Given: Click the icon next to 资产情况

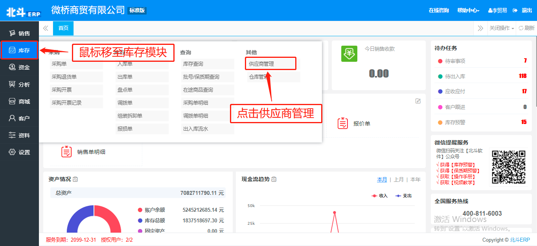Looking at the screenshot, I should click(75, 179).
